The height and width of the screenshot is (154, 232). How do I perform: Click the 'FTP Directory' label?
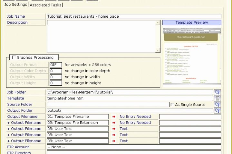pyautogui.click(x=19, y=152)
